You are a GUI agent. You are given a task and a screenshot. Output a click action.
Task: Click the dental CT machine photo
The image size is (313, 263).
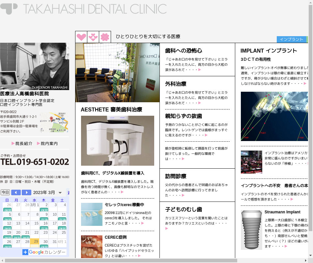118,141
